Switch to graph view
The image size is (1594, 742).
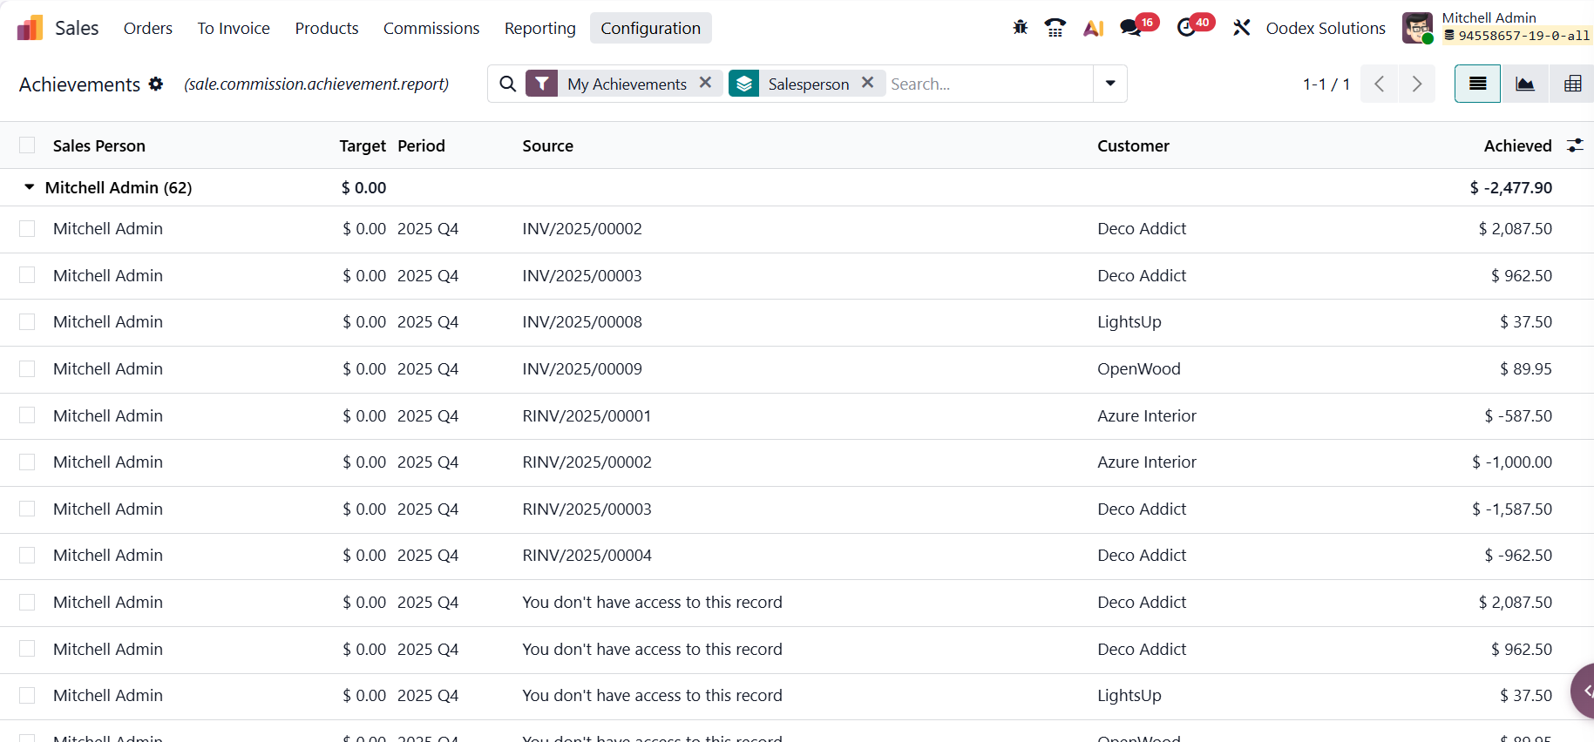pyautogui.click(x=1525, y=84)
